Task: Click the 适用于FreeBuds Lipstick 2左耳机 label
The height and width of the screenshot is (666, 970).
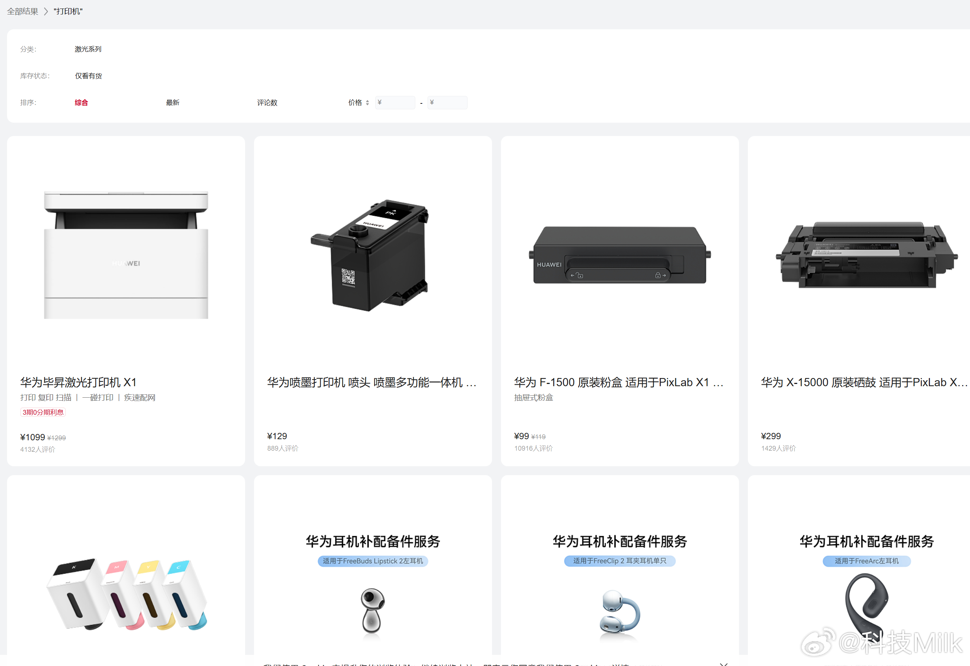Action: (x=373, y=561)
